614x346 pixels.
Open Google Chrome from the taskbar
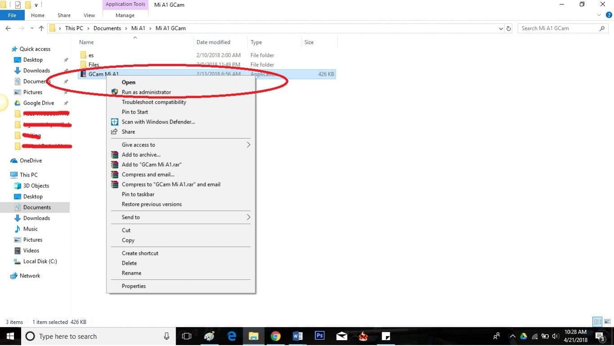click(x=275, y=336)
